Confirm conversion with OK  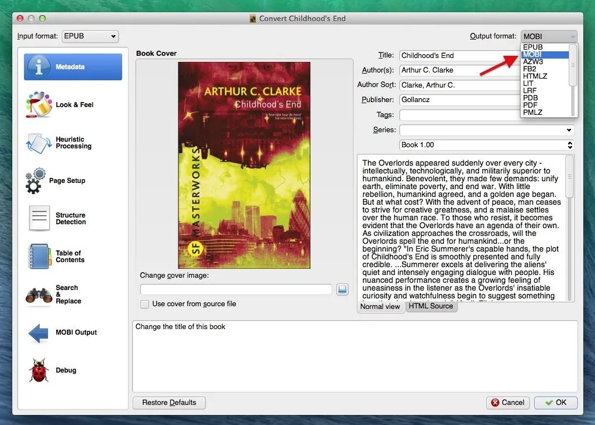click(x=556, y=403)
